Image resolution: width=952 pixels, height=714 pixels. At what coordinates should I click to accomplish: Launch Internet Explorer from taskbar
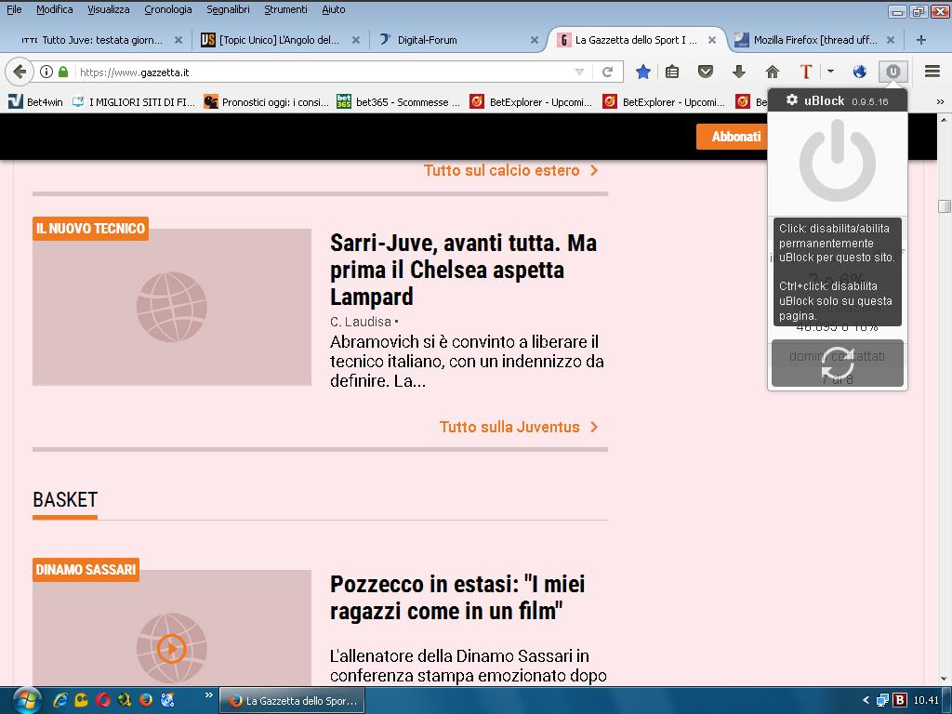tap(59, 700)
